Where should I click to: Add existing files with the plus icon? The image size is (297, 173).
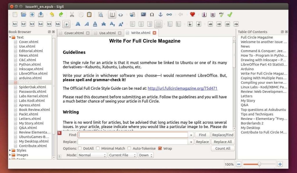pyautogui.click(x=32, y=15)
